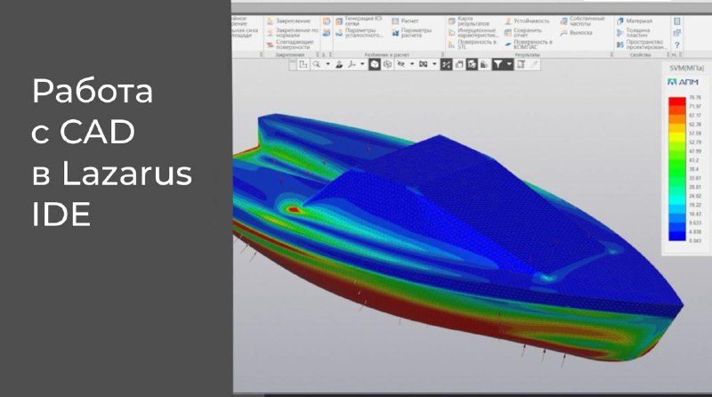Click the question mark help icon
The image size is (712, 397).
click(x=677, y=45)
